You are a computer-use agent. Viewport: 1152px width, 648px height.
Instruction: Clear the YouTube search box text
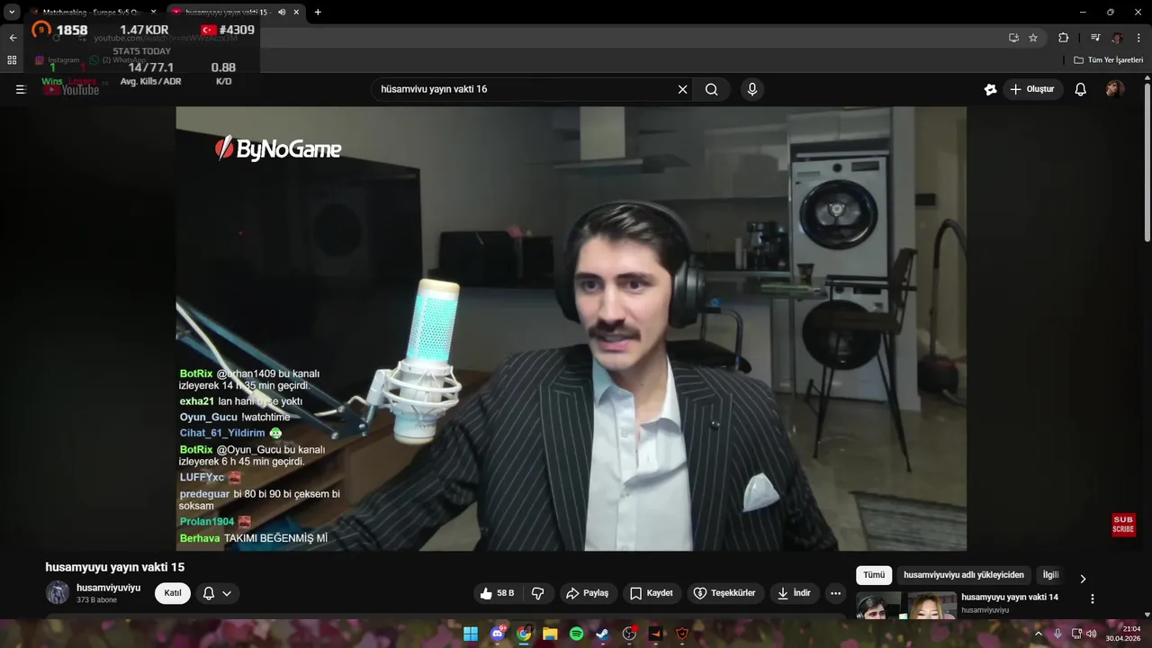pyautogui.click(x=682, y=89)
